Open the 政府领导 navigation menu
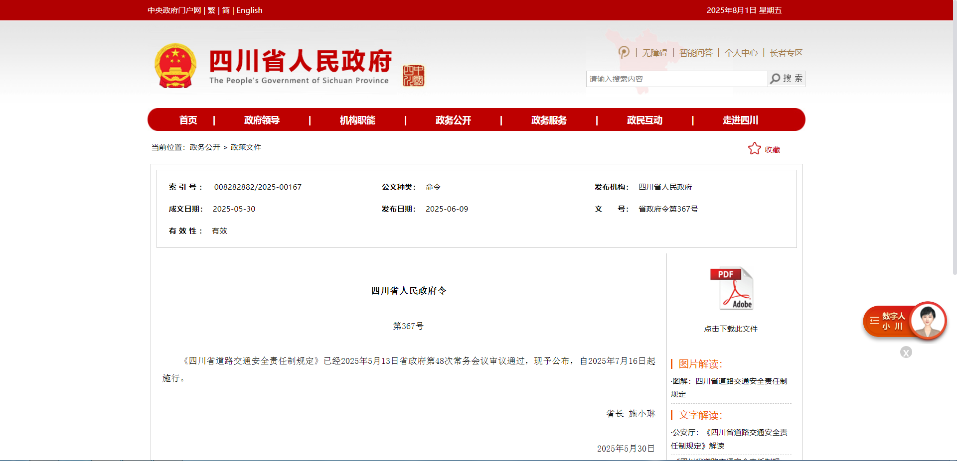 [x=262, y=120]
